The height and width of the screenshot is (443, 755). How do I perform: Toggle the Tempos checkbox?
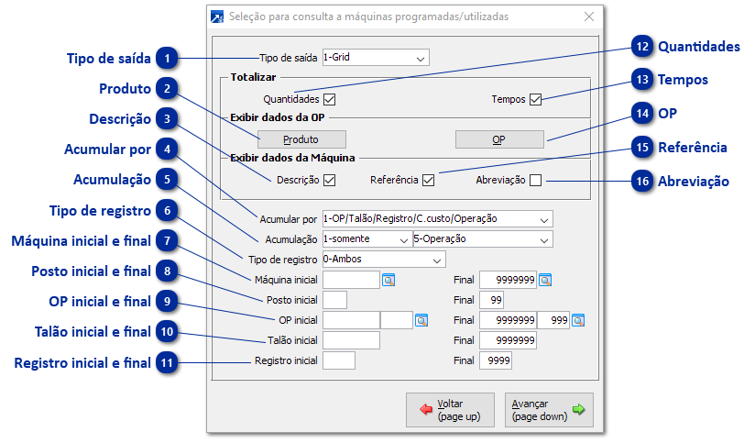(535, 99)
